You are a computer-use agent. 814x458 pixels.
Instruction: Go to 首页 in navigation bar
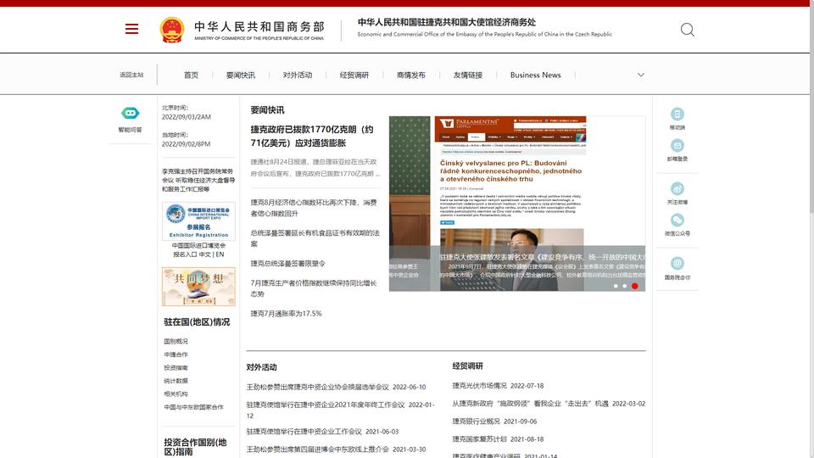pos(191,75)
